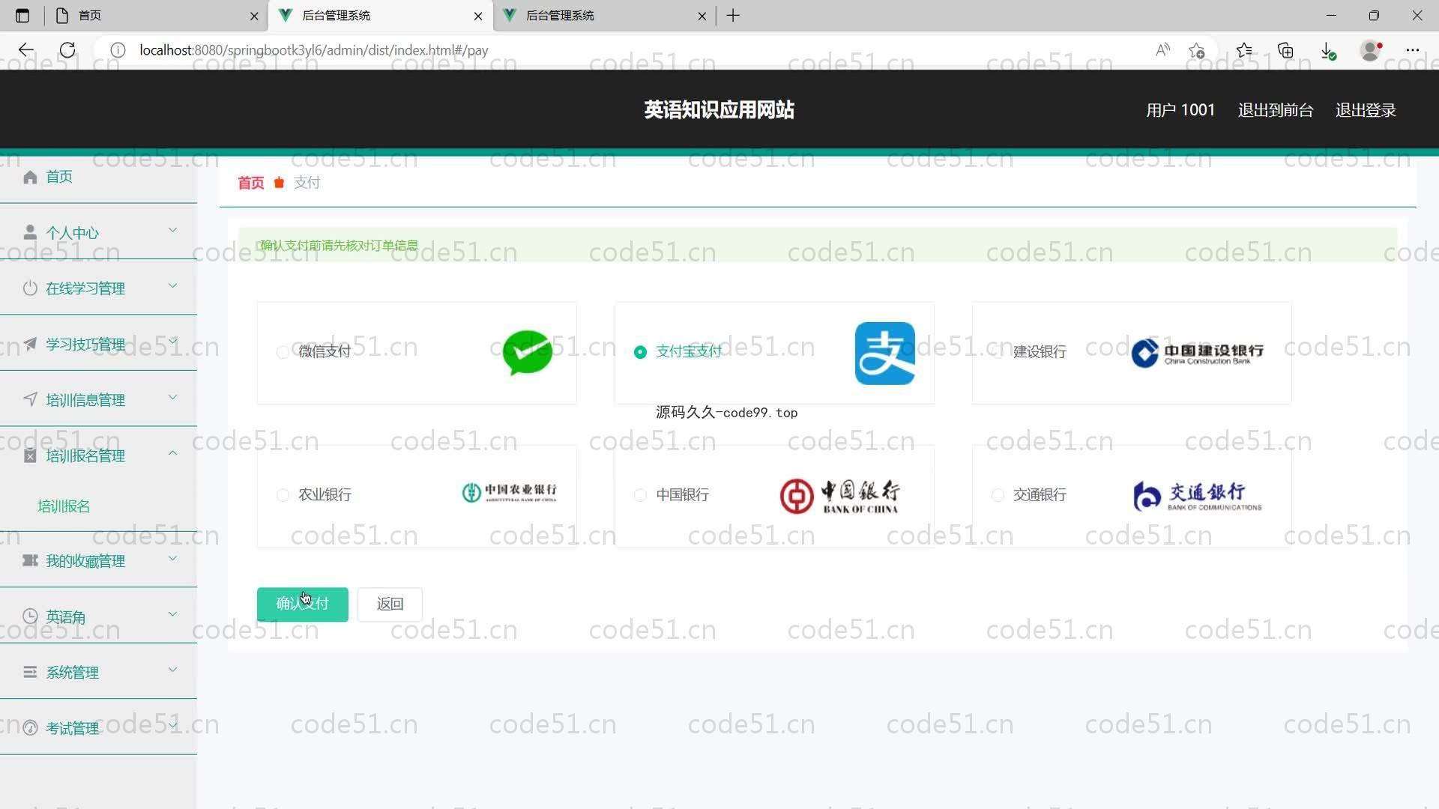This screenshot has width=1439, height=809.
Task: Select the 中国银行 radio button
Action: (640, 495)
